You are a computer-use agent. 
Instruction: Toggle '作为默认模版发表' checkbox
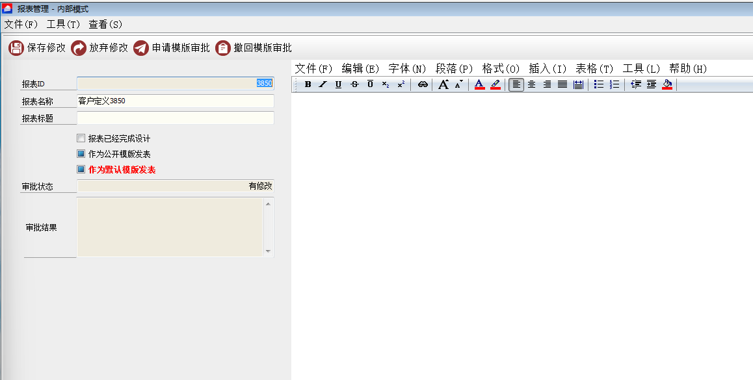point(81,169)
